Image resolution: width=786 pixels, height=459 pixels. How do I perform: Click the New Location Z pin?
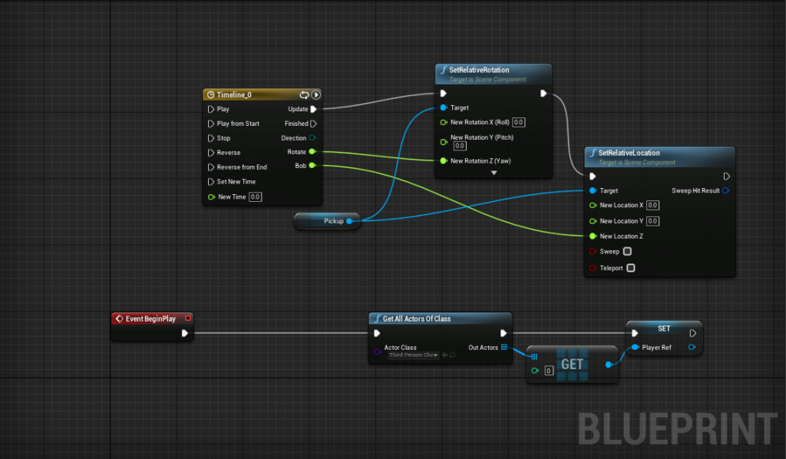(593, 236)
